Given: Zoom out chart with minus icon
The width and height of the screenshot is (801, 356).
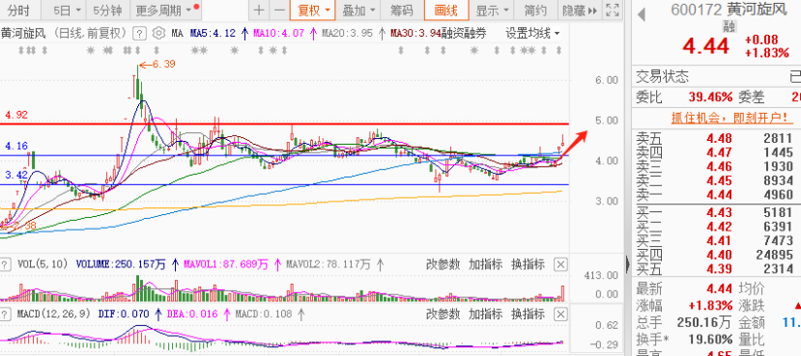Looking at the screenshot, I should (x=279, y=11).
